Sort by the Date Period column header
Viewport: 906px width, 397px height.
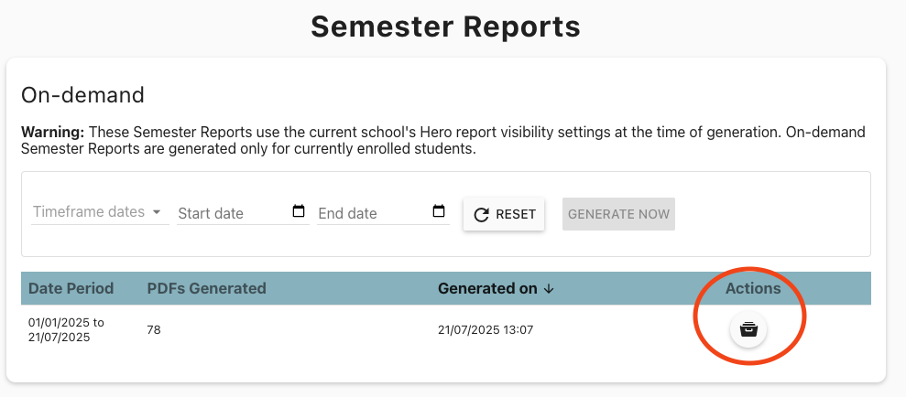pyautogui.click(x=71, y=288)
